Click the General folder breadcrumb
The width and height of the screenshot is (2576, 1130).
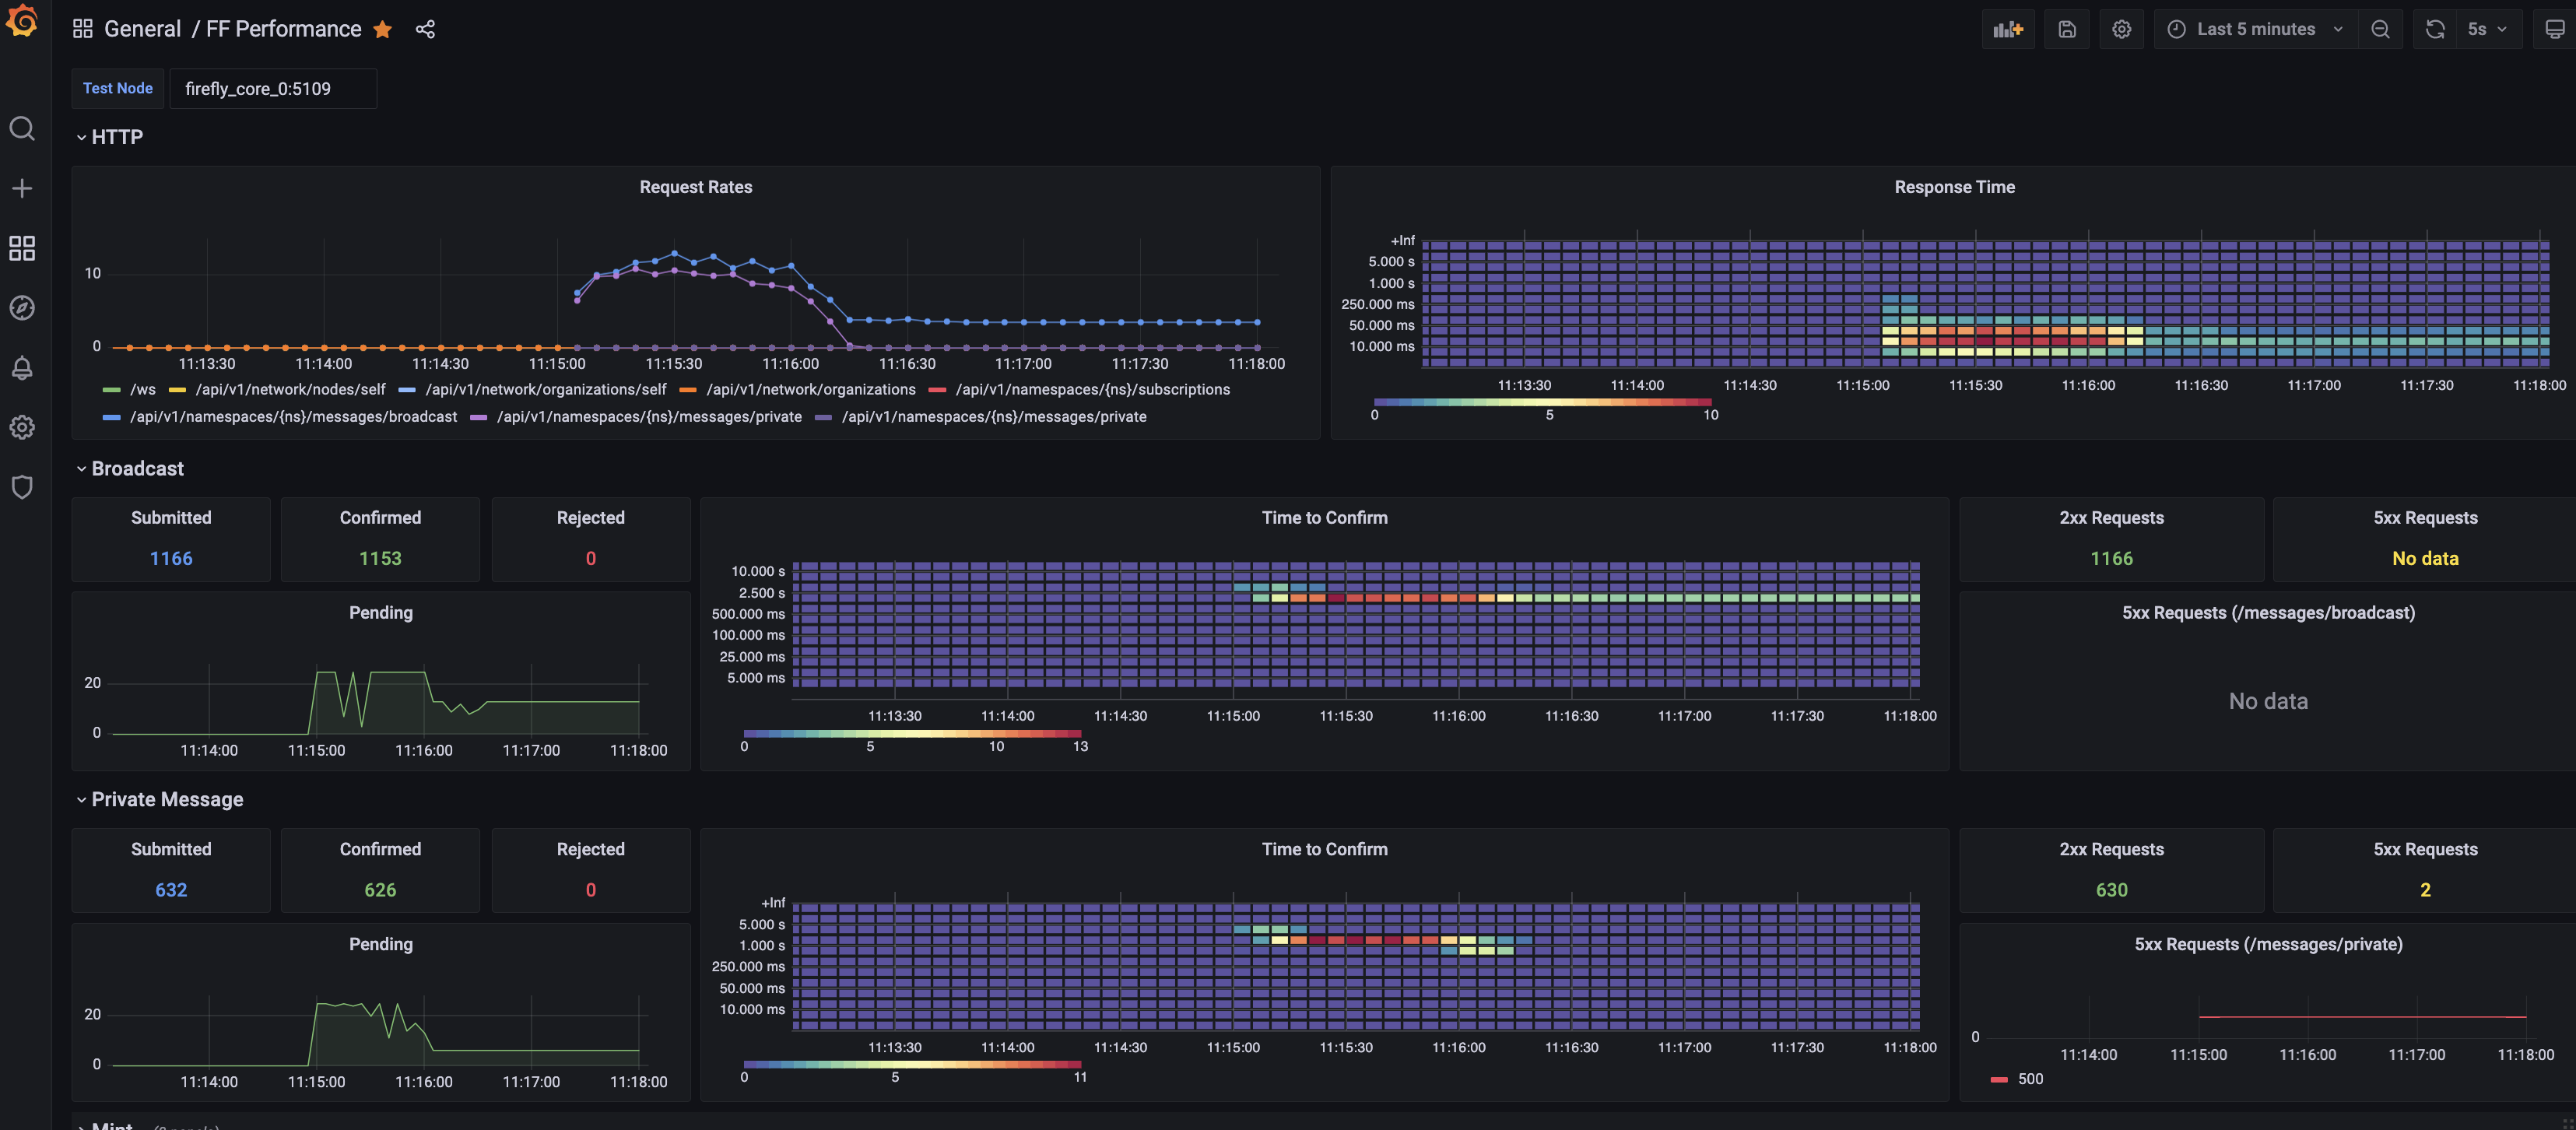tap(142, 29)
